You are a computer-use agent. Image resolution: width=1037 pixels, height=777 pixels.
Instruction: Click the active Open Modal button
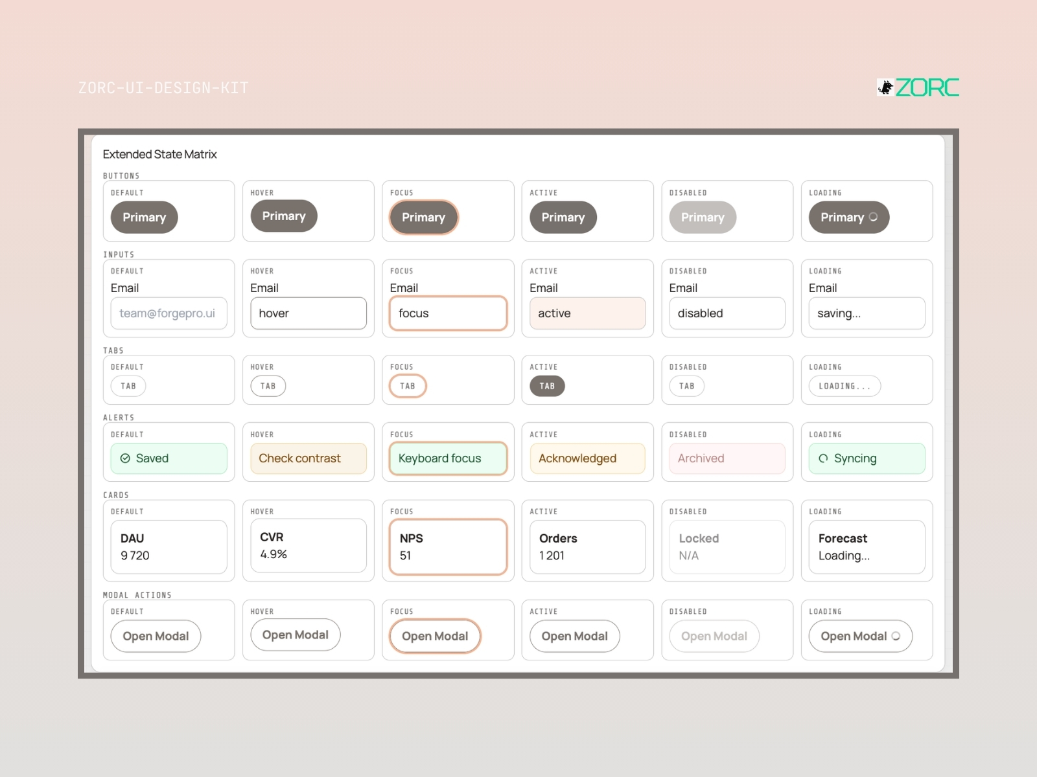(574, 636)
